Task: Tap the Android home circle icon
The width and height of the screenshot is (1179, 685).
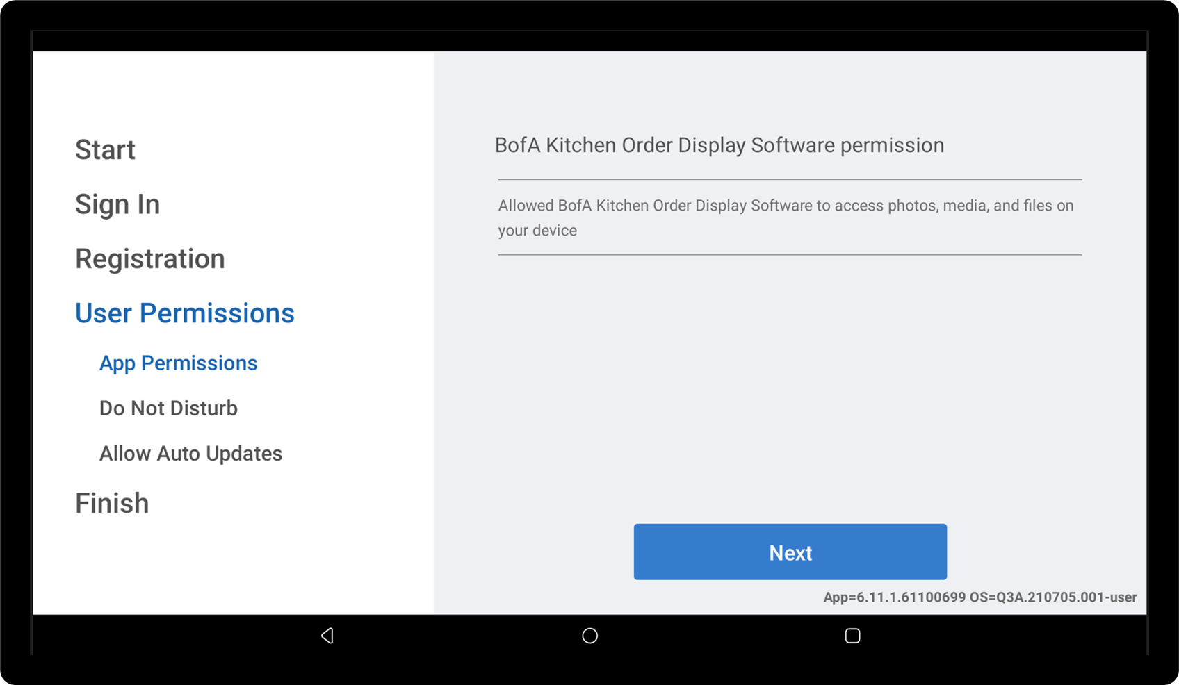Action: [x=589, y=636]
